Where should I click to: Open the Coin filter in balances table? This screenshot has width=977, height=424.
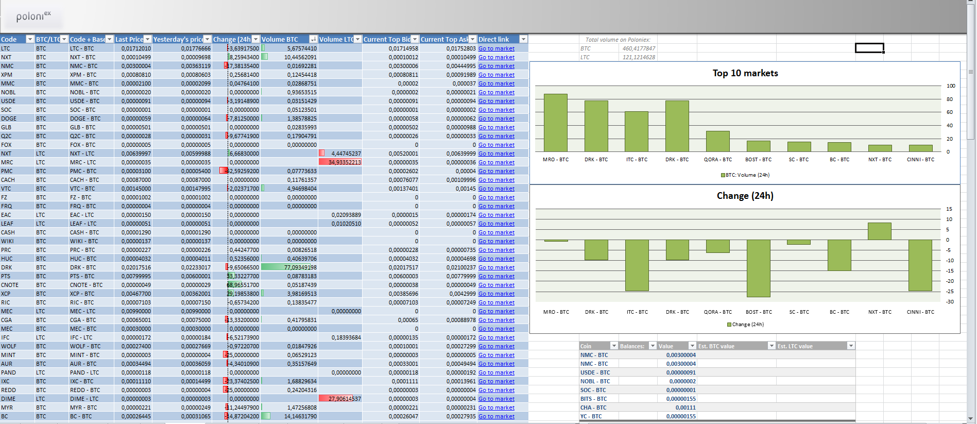coord(613,346)
